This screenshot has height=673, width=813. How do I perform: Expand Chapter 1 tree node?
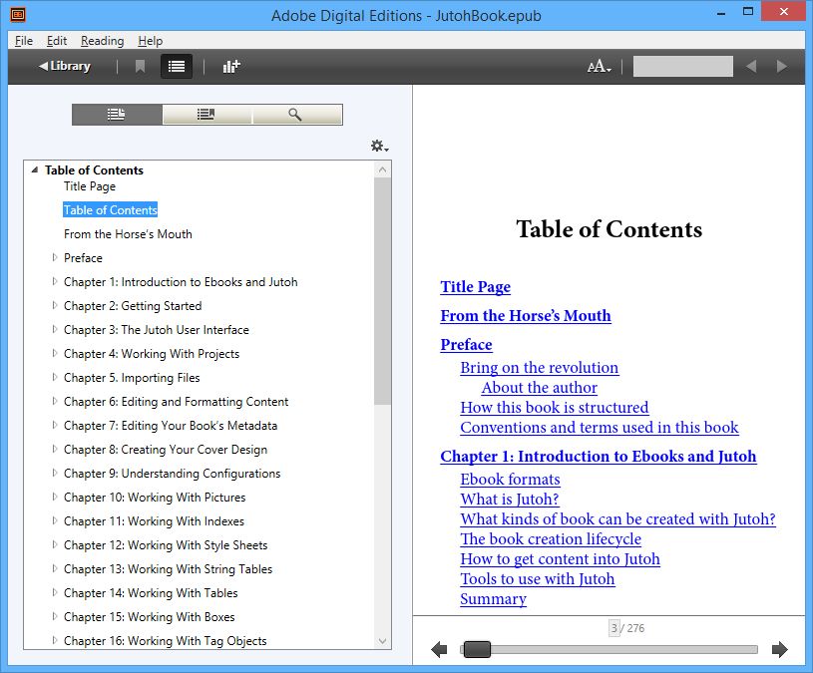[x=55, y=281]
